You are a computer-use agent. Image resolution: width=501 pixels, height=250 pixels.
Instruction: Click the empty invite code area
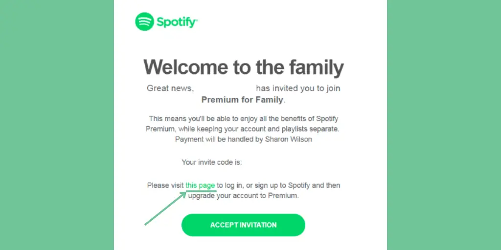[x=274, y=162]
